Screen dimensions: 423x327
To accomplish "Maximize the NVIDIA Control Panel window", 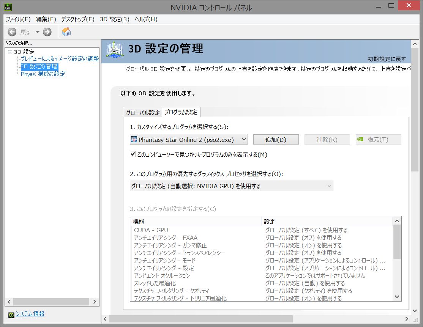I will click(391, 6).
